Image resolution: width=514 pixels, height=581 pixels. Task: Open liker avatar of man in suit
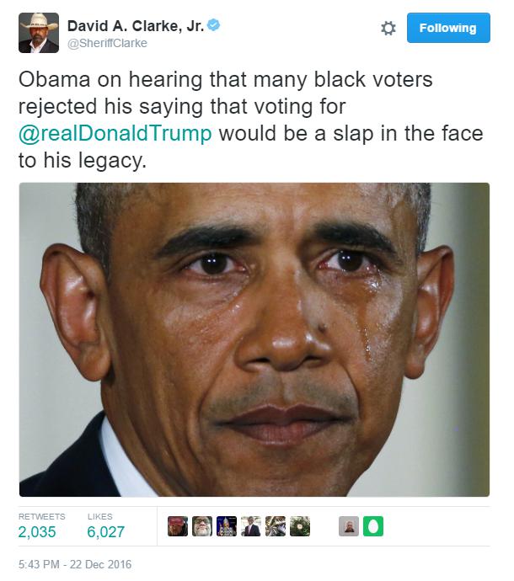[x=251, y=526]
